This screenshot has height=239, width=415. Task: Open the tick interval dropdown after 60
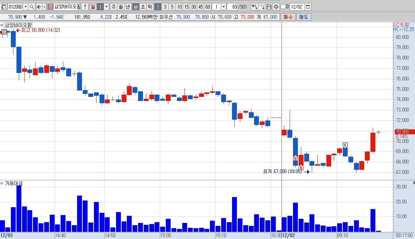(x=224, y=7)
